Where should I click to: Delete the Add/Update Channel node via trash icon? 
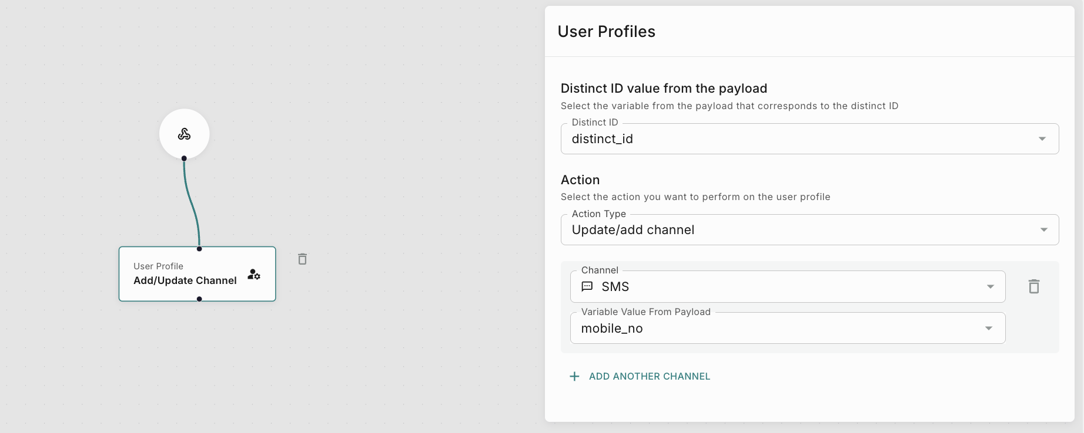click(x=302, y=259)
